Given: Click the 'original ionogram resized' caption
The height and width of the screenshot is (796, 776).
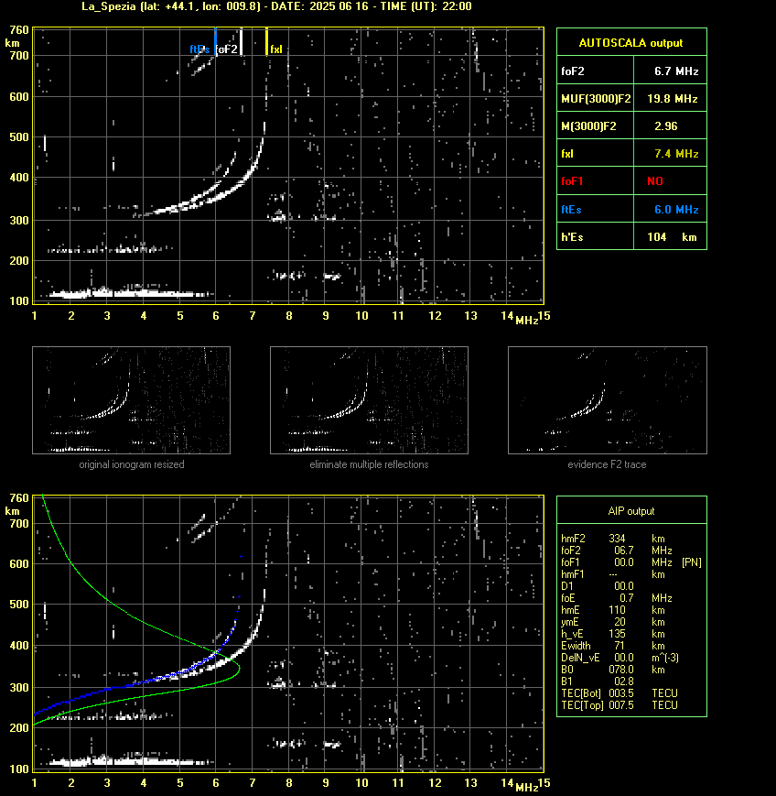Looking at the screenshot, I should click(132, 464).
